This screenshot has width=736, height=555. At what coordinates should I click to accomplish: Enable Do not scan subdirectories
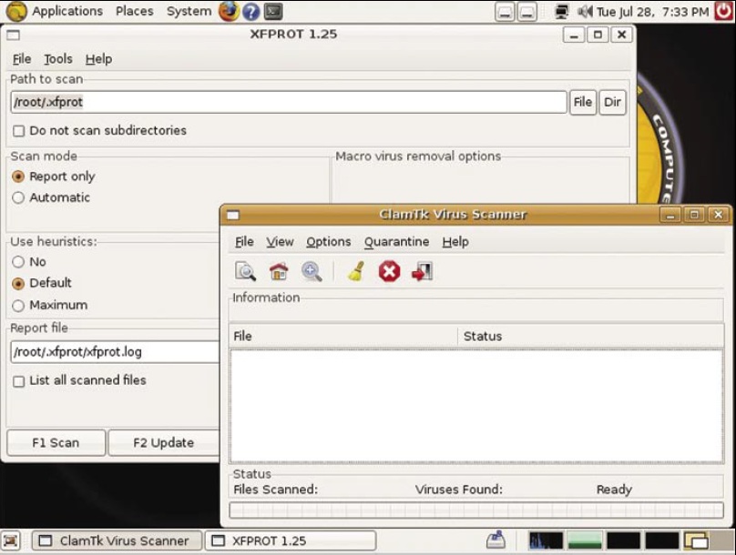pos(19,131)
